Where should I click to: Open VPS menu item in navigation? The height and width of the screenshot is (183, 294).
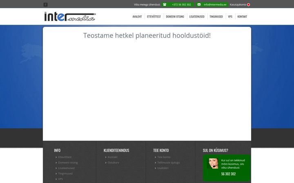[230, 17]
